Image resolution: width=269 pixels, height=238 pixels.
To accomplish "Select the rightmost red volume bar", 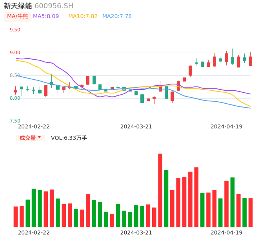I will [251, 212].
